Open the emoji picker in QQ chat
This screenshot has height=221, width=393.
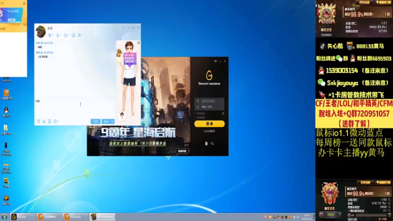tap(38, 121)
